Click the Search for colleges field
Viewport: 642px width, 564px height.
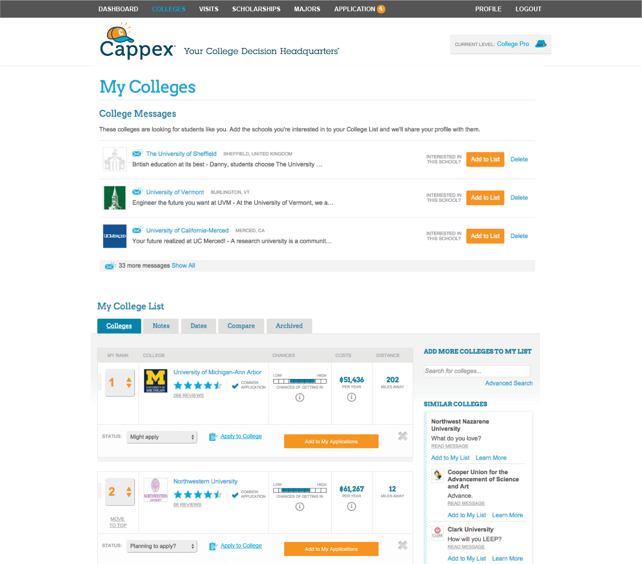477,371
